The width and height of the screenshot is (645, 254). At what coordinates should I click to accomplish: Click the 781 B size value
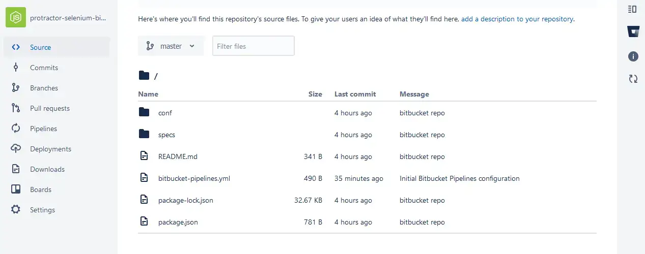pyautogui.click(x=313, y=222)
